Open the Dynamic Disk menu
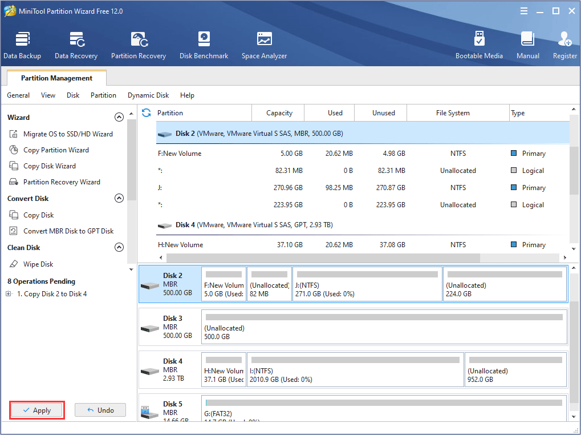Image resolution: width=581 pixels, height=435 pixels. tap(148, 95)
